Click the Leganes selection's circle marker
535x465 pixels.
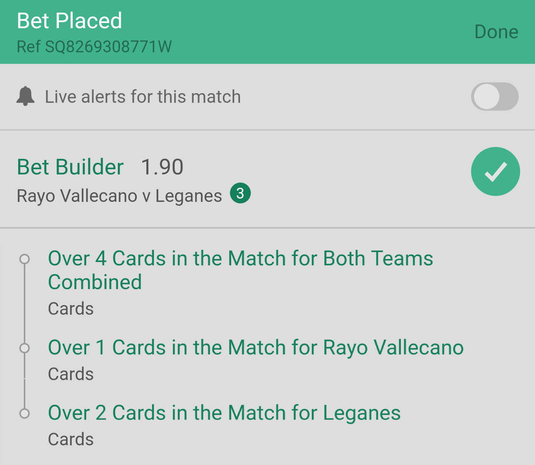(x=25, y=413)
